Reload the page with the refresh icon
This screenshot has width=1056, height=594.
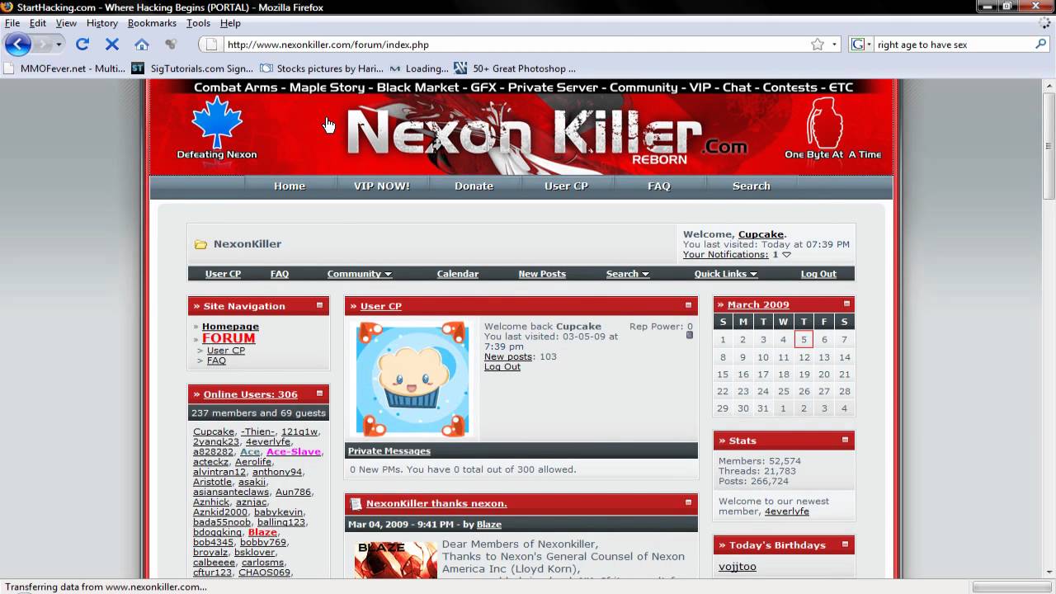pyautogui.click(x=82, y=45)
